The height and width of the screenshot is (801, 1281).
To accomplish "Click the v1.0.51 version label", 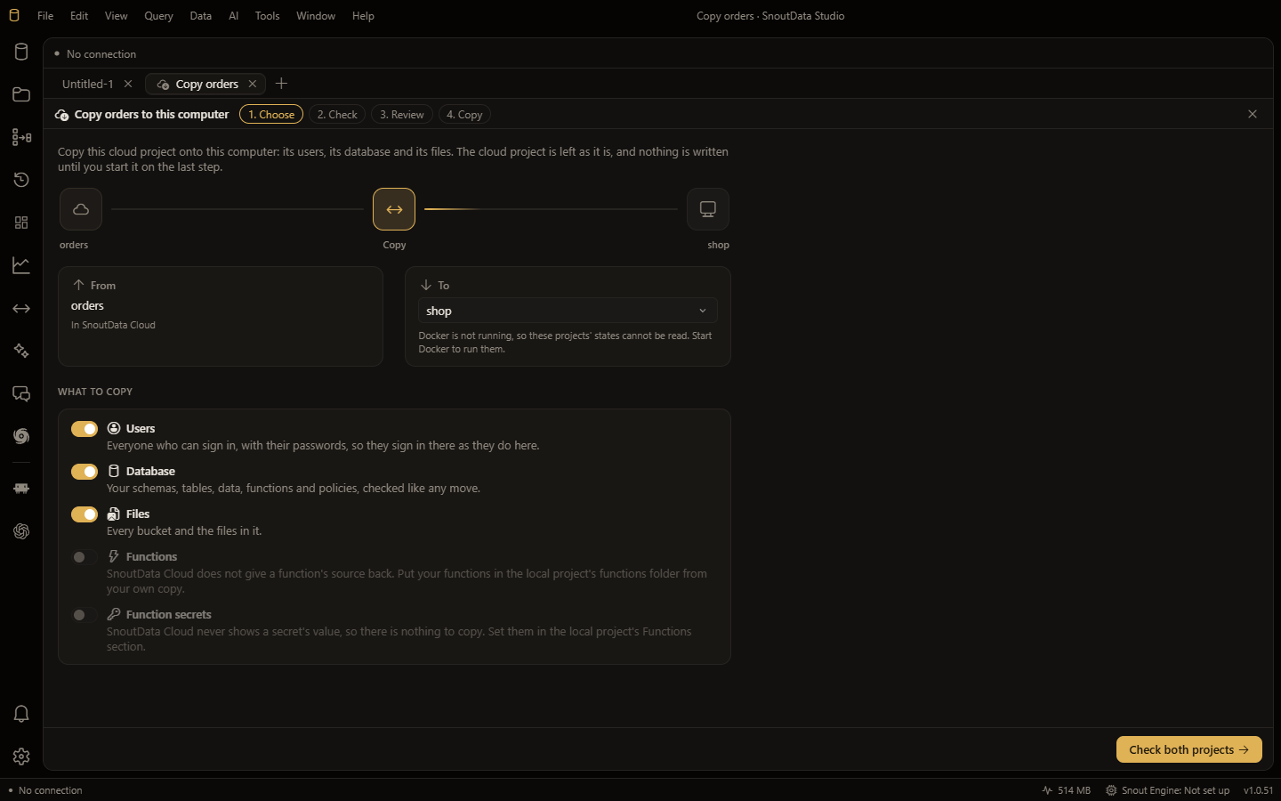I will 1258,790.
